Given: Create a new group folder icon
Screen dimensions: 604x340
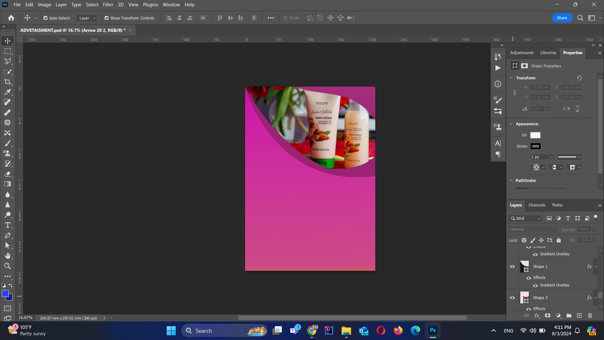Looking at the screenshot, I should 569,315.
